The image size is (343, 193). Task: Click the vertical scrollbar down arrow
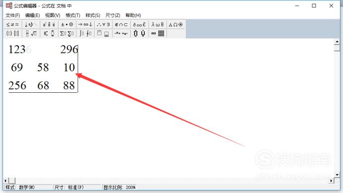337,175
